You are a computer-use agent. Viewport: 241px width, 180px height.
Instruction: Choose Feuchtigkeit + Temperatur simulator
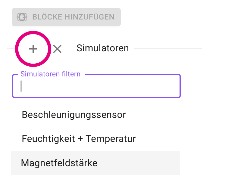coord(79,139)
